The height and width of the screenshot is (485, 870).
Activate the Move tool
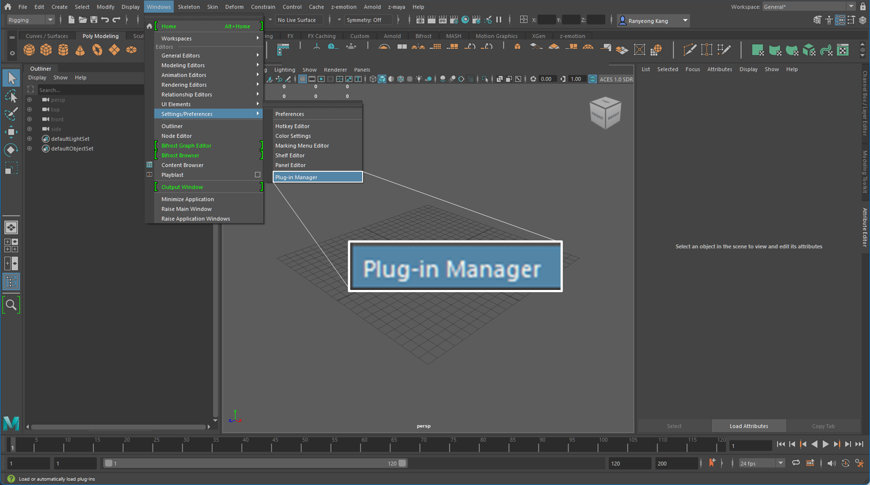pos(11,132)
